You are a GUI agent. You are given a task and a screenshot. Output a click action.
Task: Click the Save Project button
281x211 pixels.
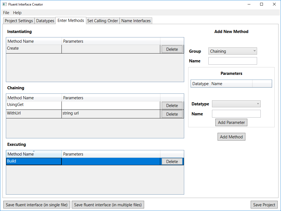(x=264, y=205)
